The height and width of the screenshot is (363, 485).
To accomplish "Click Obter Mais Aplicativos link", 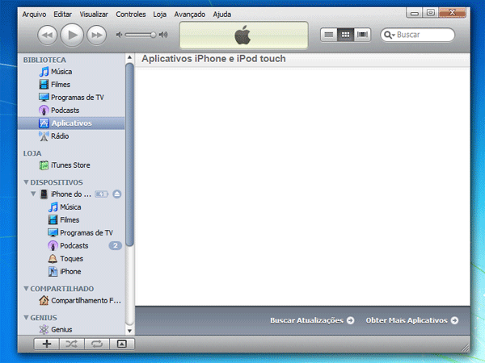I will click(412, 320).
